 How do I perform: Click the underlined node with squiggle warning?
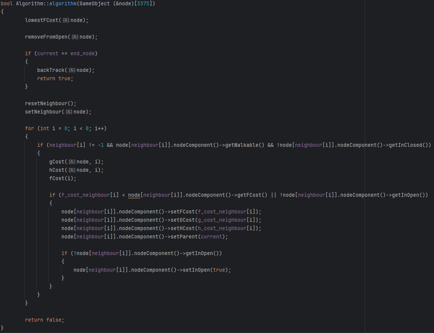(x=134, y=195)
